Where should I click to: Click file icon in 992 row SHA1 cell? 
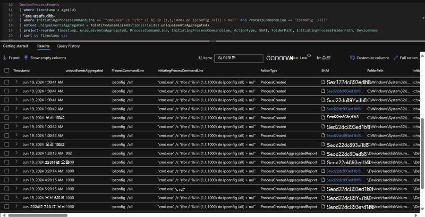323,153
